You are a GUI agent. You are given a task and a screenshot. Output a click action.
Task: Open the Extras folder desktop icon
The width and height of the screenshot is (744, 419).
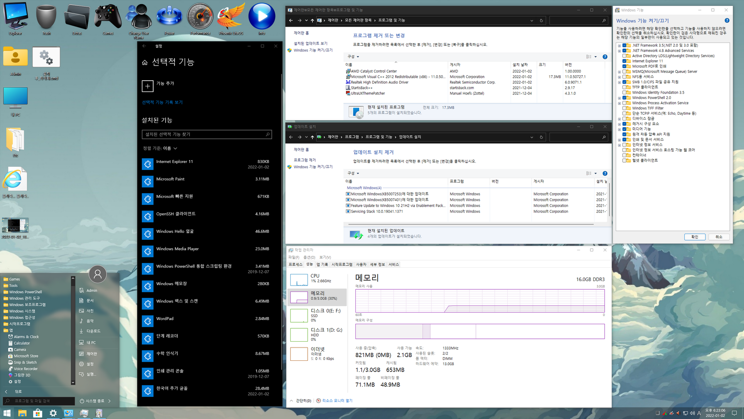(77, 17)
